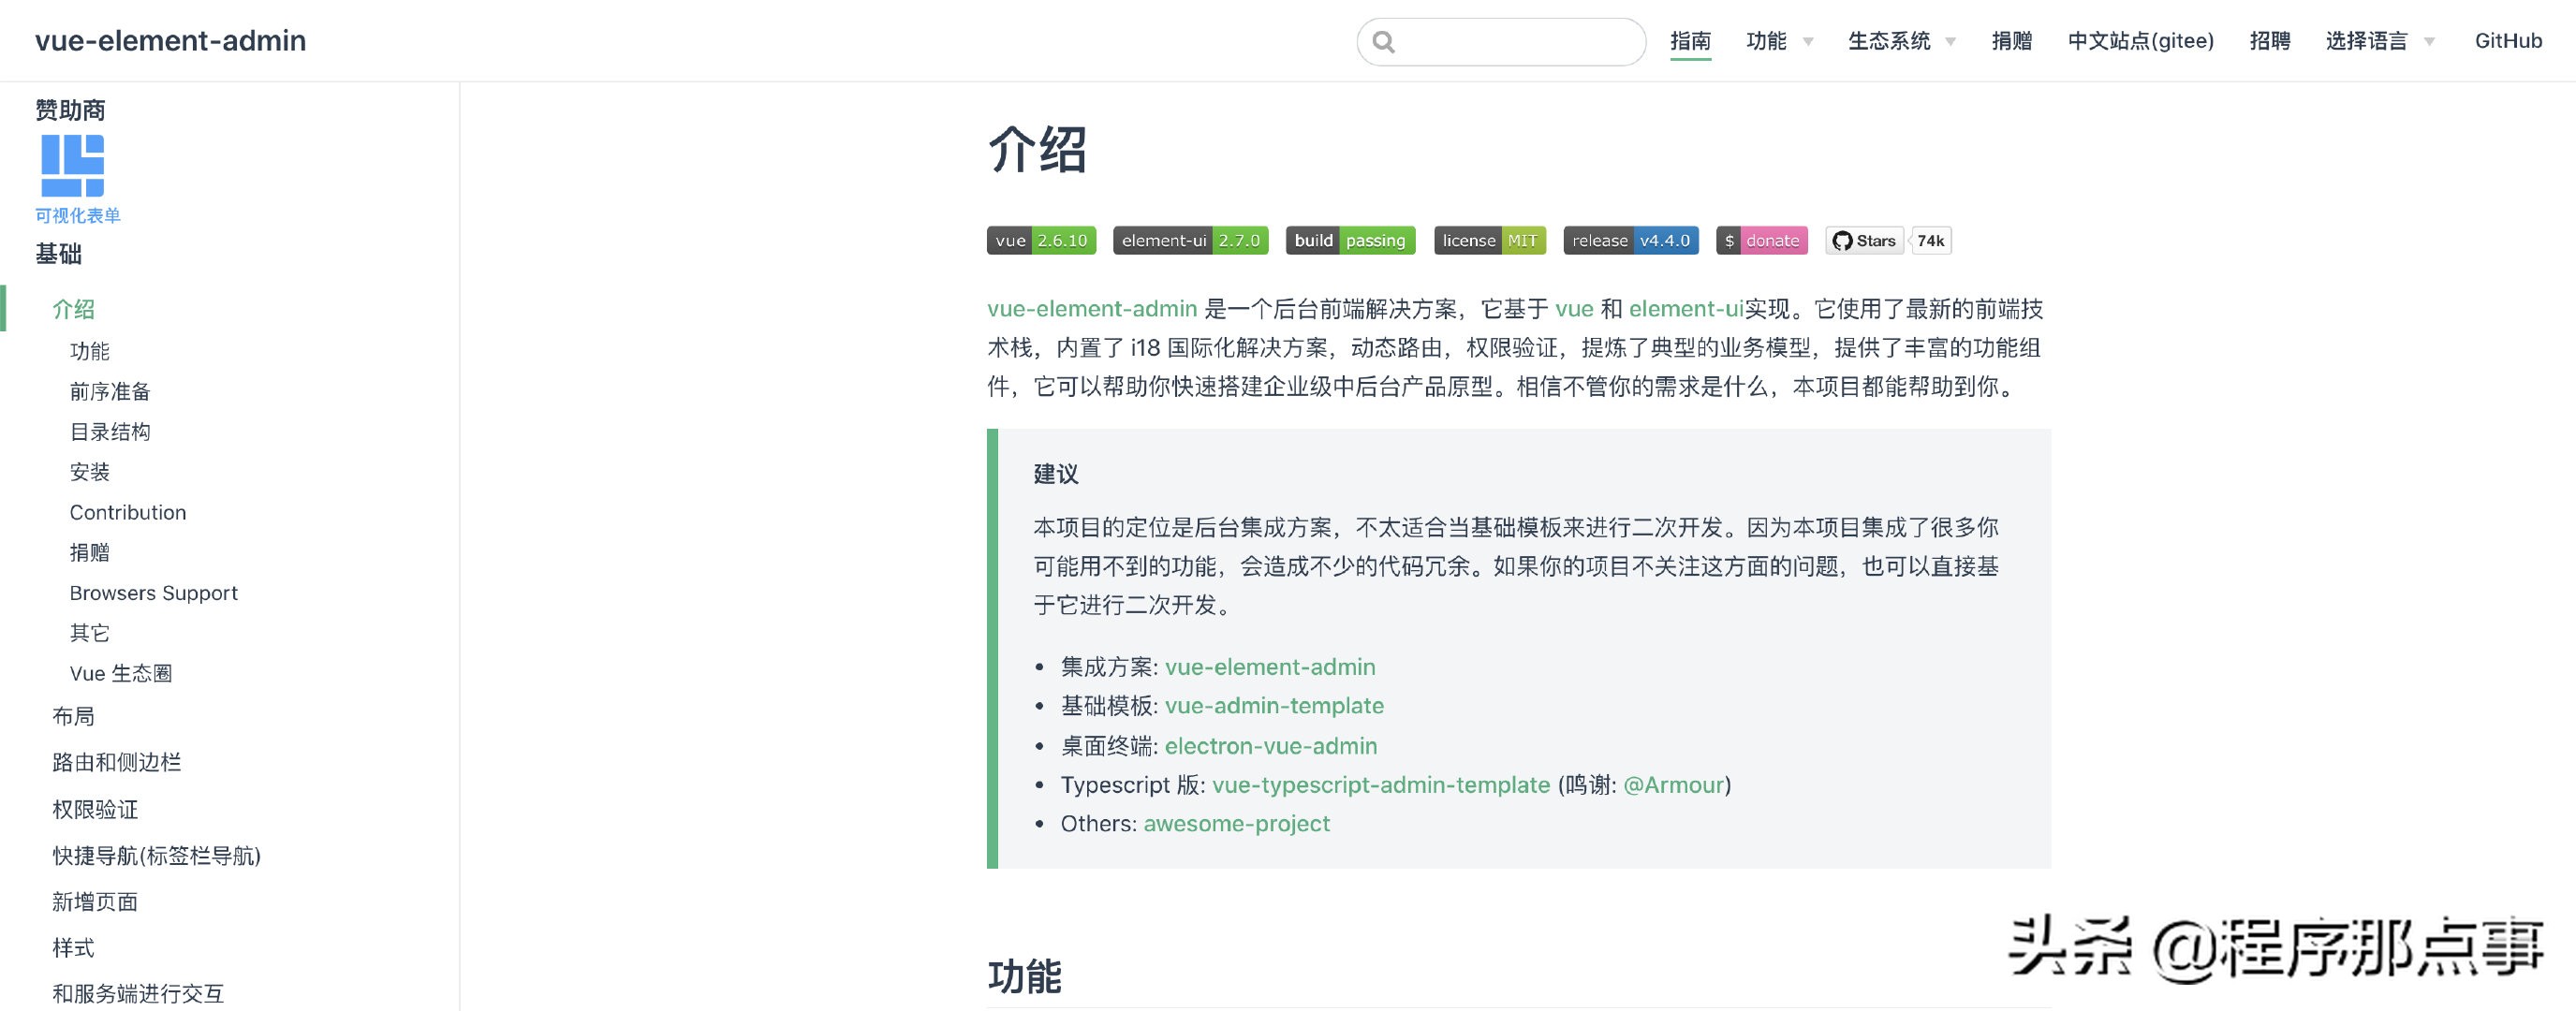Click the 功能 section heading

coord(1024,976)
